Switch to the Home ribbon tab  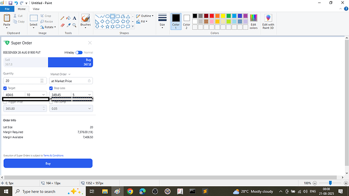[22, 9]
